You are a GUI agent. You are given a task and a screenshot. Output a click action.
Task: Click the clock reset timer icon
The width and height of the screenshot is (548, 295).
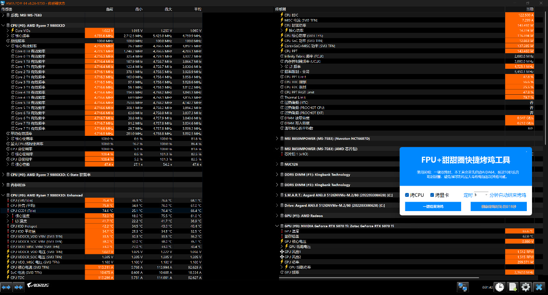click(x=499, y=287)
